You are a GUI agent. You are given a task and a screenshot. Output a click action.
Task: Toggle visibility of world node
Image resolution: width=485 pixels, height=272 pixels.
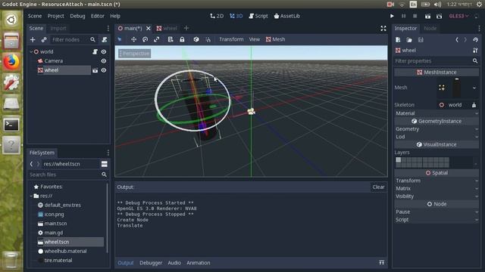pyautogui.click(x=104, y=52)
